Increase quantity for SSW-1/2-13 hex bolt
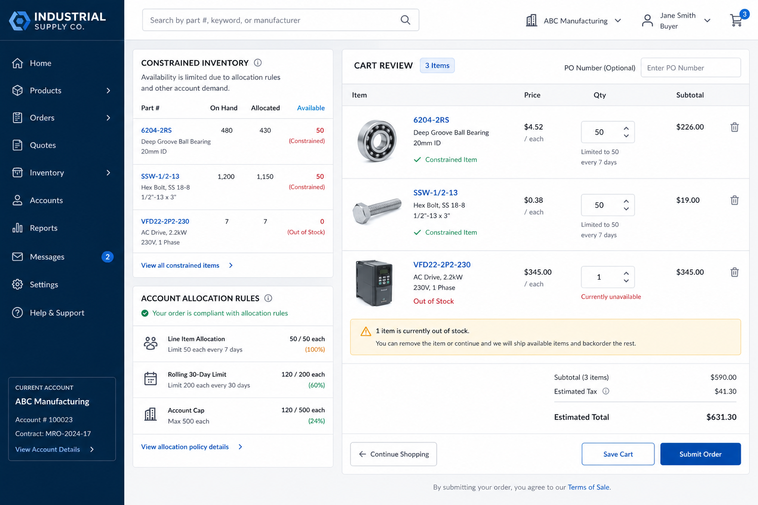The height and width of the screenshot is (505, 758). [626, 201]
